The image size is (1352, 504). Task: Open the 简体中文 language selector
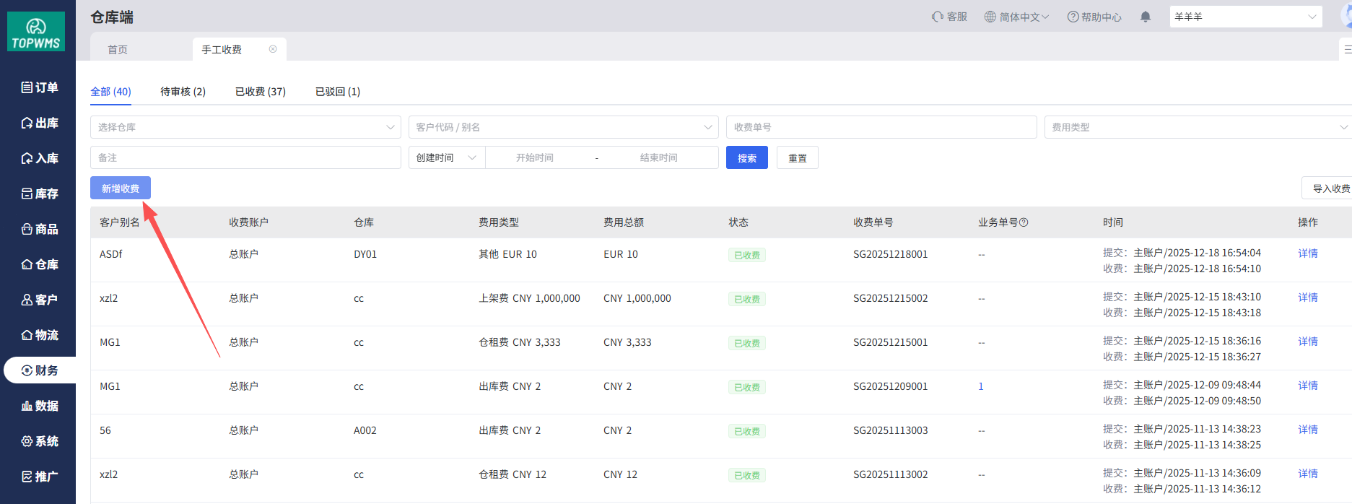(x=1016, y=17)
